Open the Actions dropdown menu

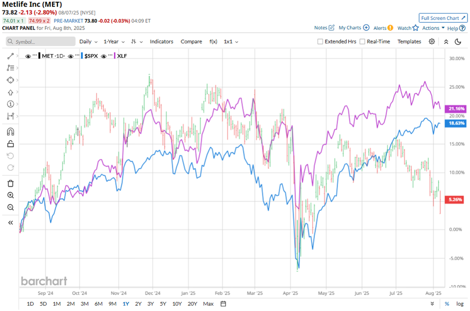click(433, 28)
